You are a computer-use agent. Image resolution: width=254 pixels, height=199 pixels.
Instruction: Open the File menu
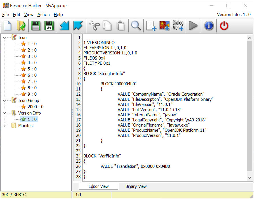[5, 15]
